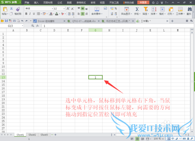Select the Sheet2 tab
This screenshot has width=195, height=141.
click(x=32, y=135)
